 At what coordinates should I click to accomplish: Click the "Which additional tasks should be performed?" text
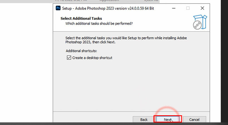99,24
